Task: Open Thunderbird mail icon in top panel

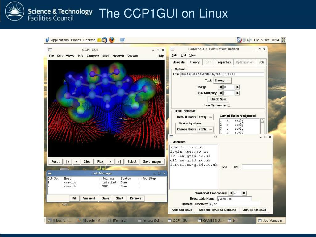Action: coord(105,40)
